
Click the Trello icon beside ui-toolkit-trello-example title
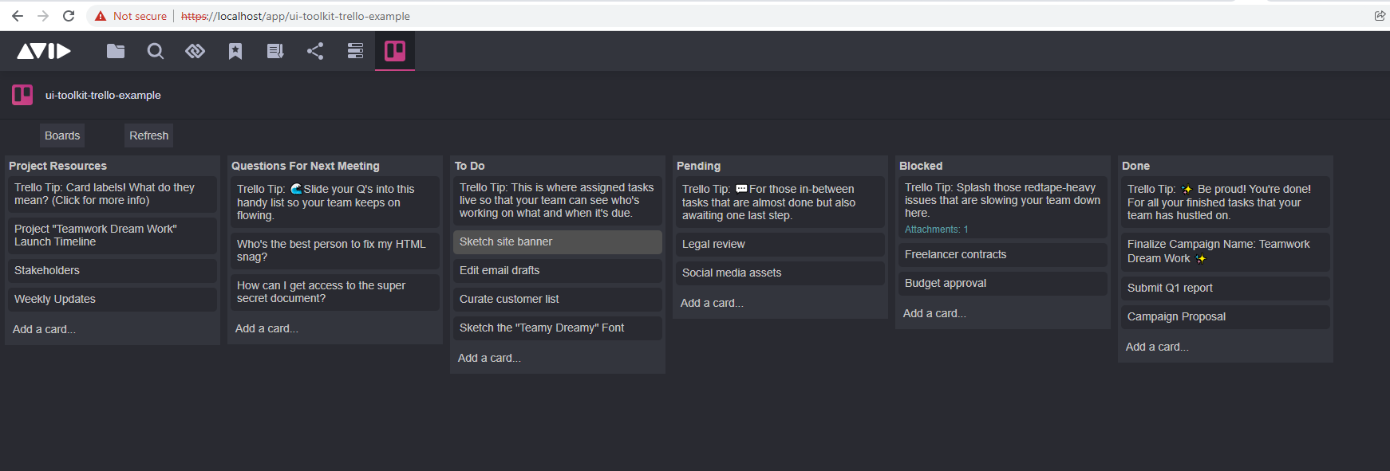pyautogui.click(x=22, y=95)
